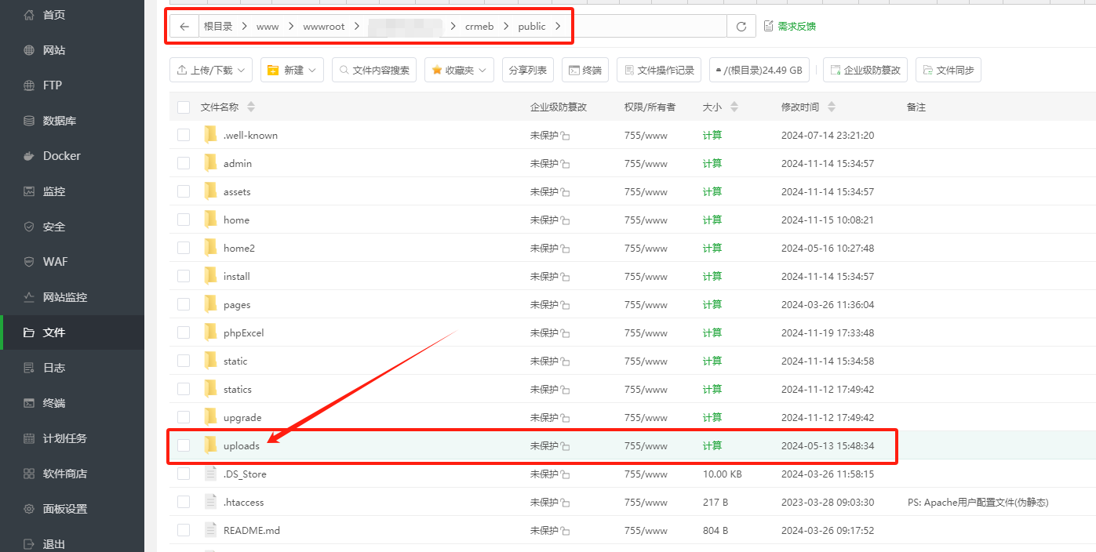The width and height of the screenshot is (1096, 552).
Task: Click the 文件同步 button
Action: tap(948, 70)
